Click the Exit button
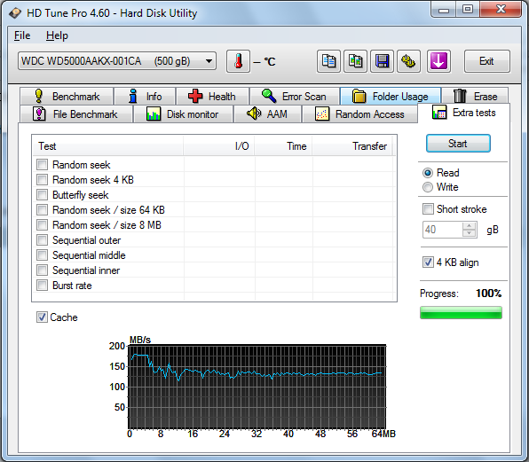Image resolution: width=529 pixels, height=462 pixels. [486, 61]
